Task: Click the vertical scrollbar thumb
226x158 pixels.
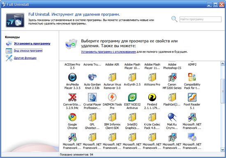Action: [x=223, y=91]
